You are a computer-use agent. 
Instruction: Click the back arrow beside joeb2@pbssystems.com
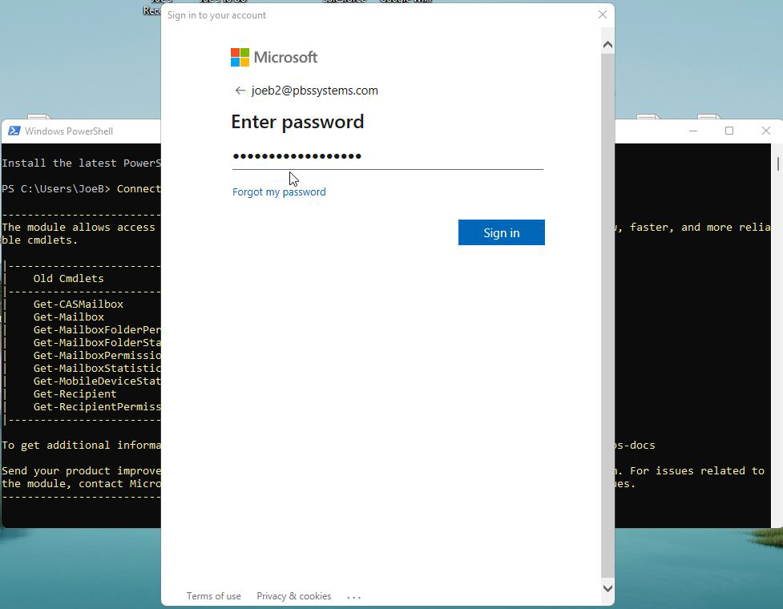click(x=240, y=91)
